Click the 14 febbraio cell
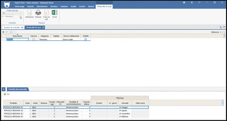Screen dimensions: 227x121 click(125, 116)
